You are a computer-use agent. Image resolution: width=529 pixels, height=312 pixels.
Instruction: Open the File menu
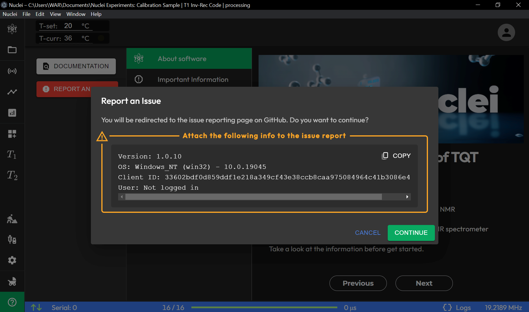click(x=26, y=14)
